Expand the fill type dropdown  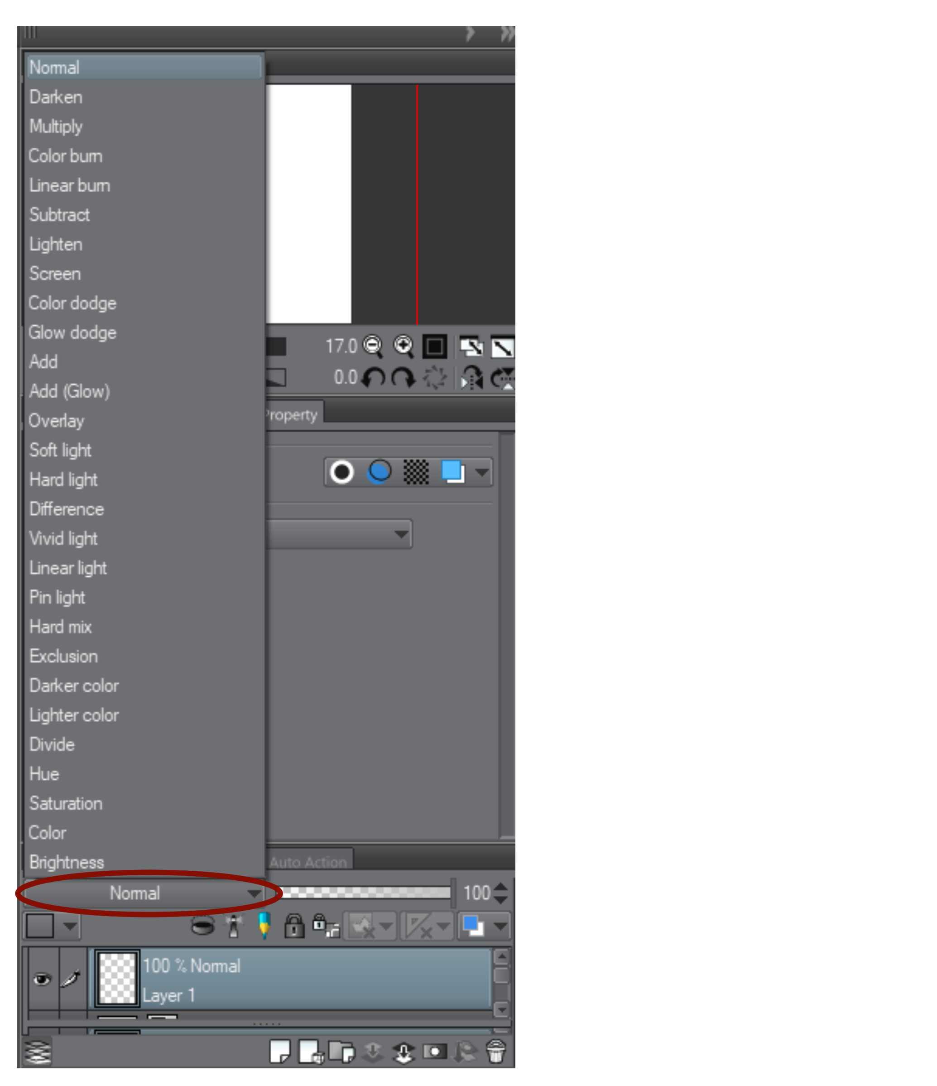click(x=484, y=473)
